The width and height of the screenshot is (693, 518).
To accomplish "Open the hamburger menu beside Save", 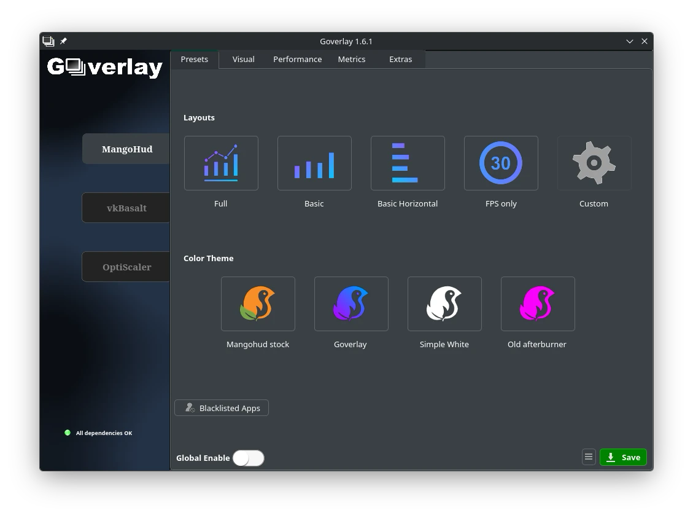I will point(589,457).
